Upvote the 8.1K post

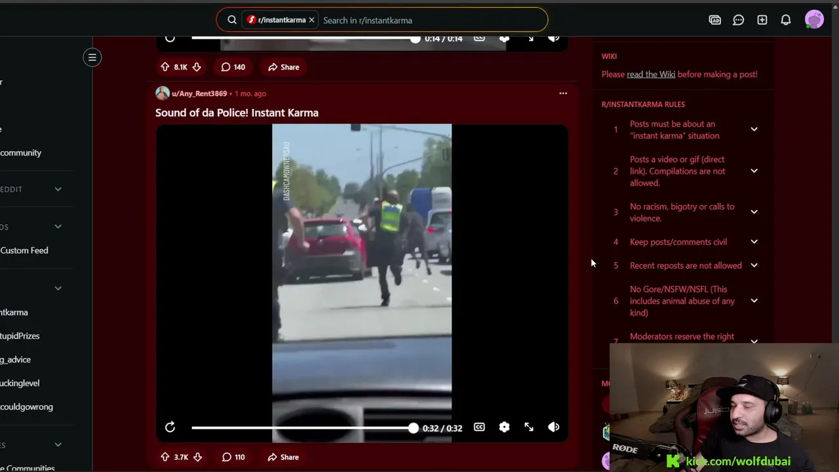165,67
